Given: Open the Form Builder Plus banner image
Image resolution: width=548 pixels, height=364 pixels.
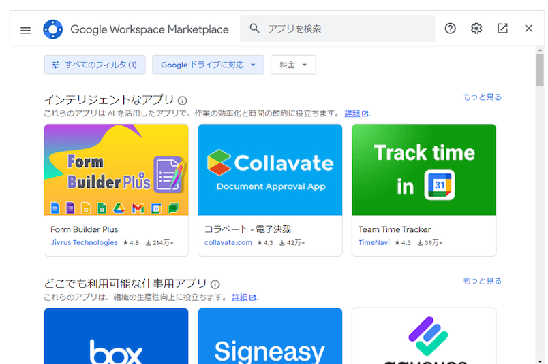Looking at the screenshot, I should (117, 169).
